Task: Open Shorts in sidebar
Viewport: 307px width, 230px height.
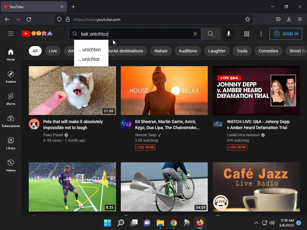Action: 11,99
